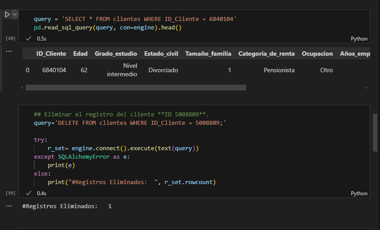
Task: Click Python language label of cell 19
Action: click(x=359, y=193)
